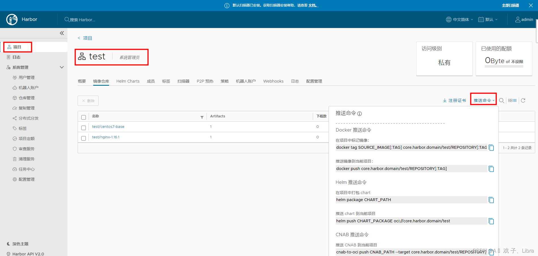Collapse the sidebar with double-chevron icon
The image size is (538, 256).
pyautogui.click(x=62, y=33)
